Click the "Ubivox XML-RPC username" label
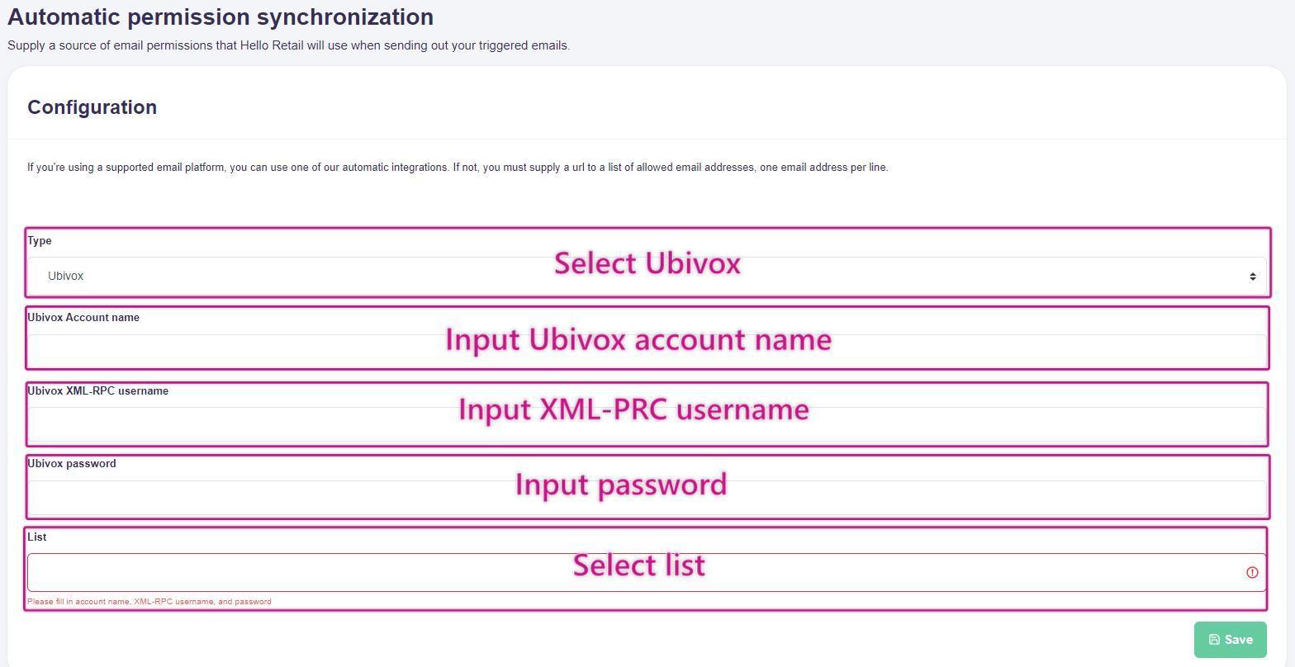This screenshot has width=1295, height=667. coord(97,391)
